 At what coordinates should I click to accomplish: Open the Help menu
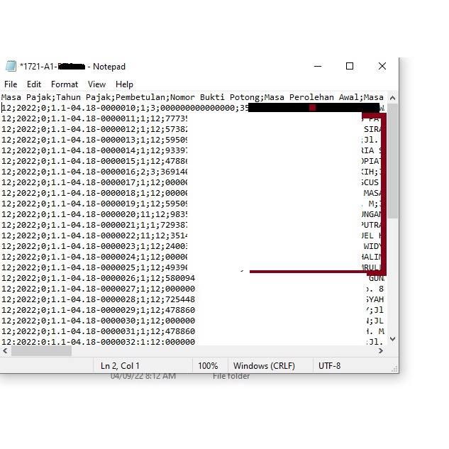pyautogui.click(x=124, y=84)
